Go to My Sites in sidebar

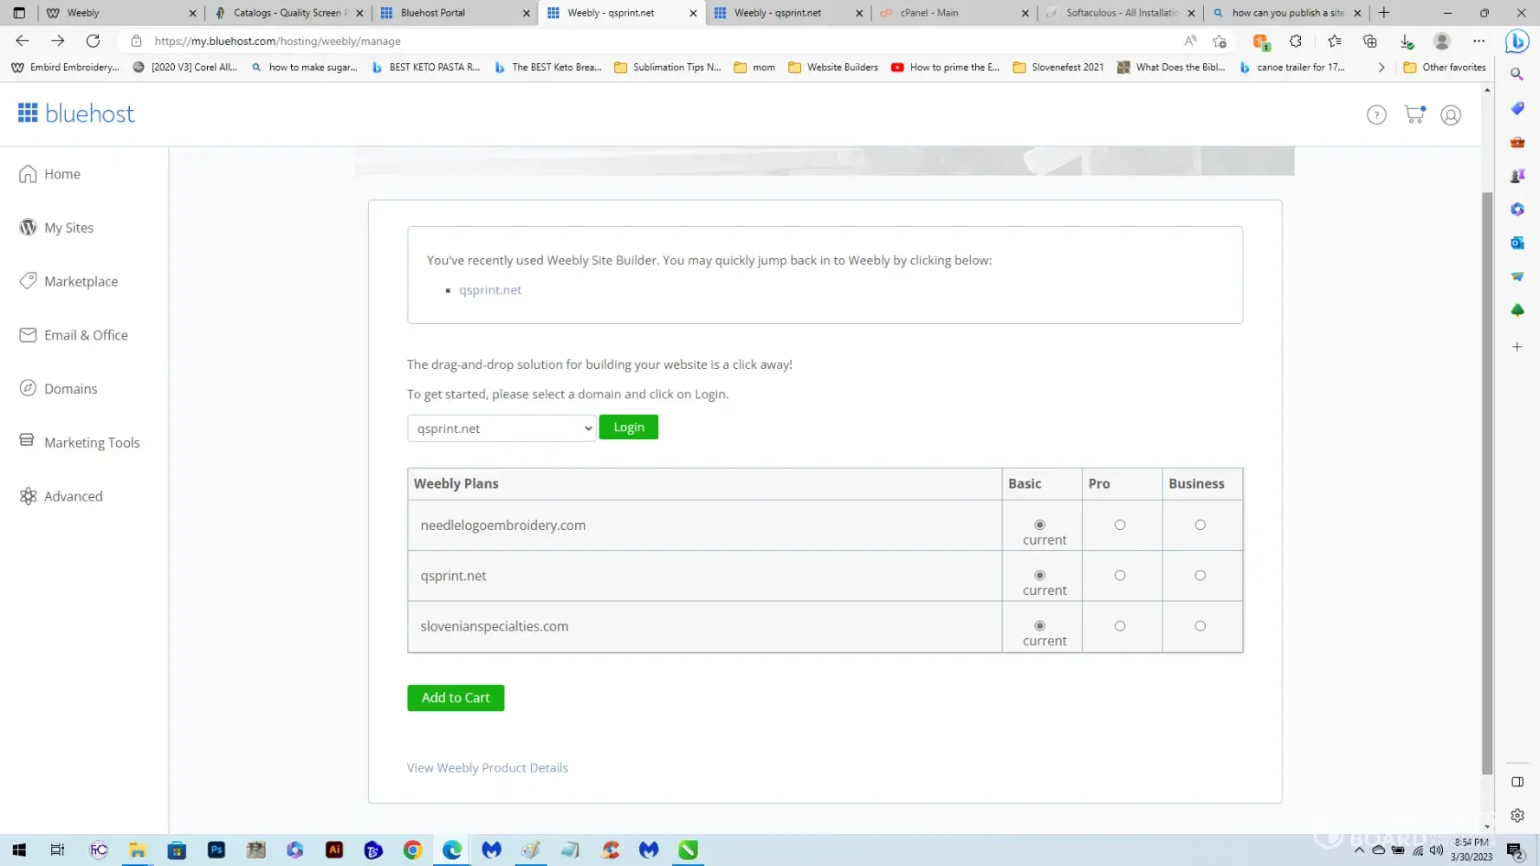click(x=57, y=228)
